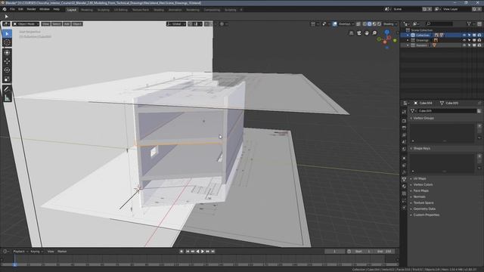Screen dimensions: 484x272
Task: Select the Annotate tool
Action: pos(7,89)
